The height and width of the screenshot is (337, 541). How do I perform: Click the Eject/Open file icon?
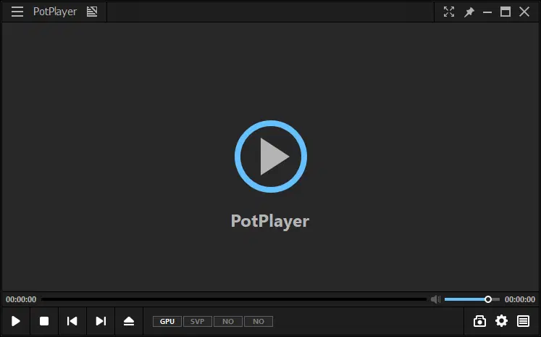point(129,321)
